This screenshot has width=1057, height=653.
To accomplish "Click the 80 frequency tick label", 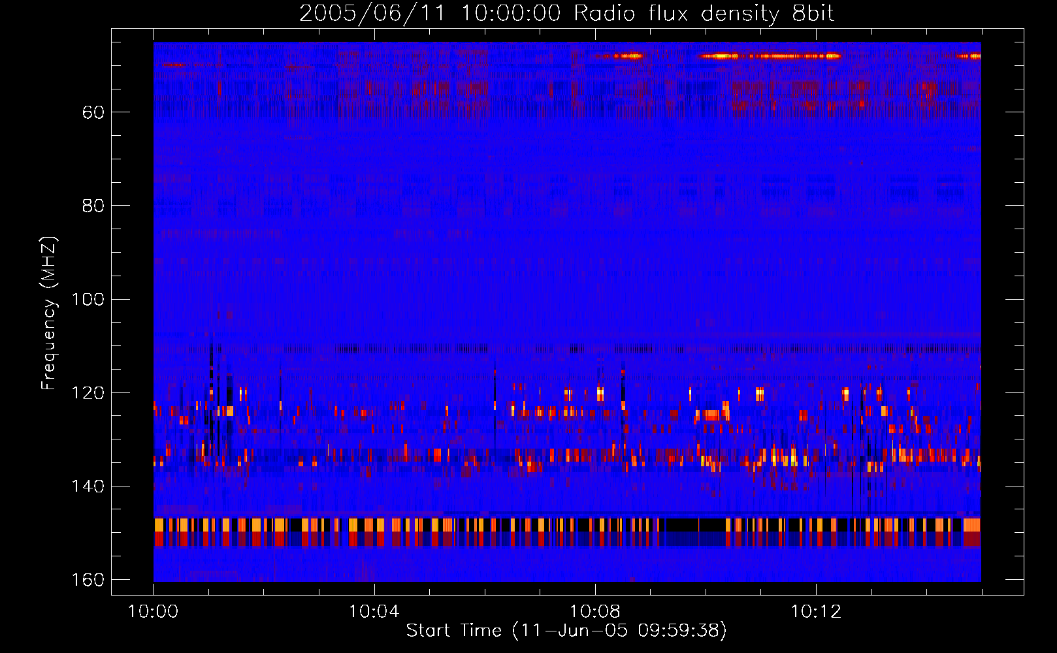I will [93, 206].
